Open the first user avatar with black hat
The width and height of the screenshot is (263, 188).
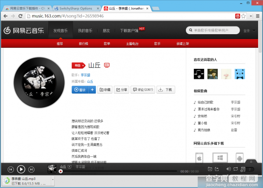click(199, 74)
